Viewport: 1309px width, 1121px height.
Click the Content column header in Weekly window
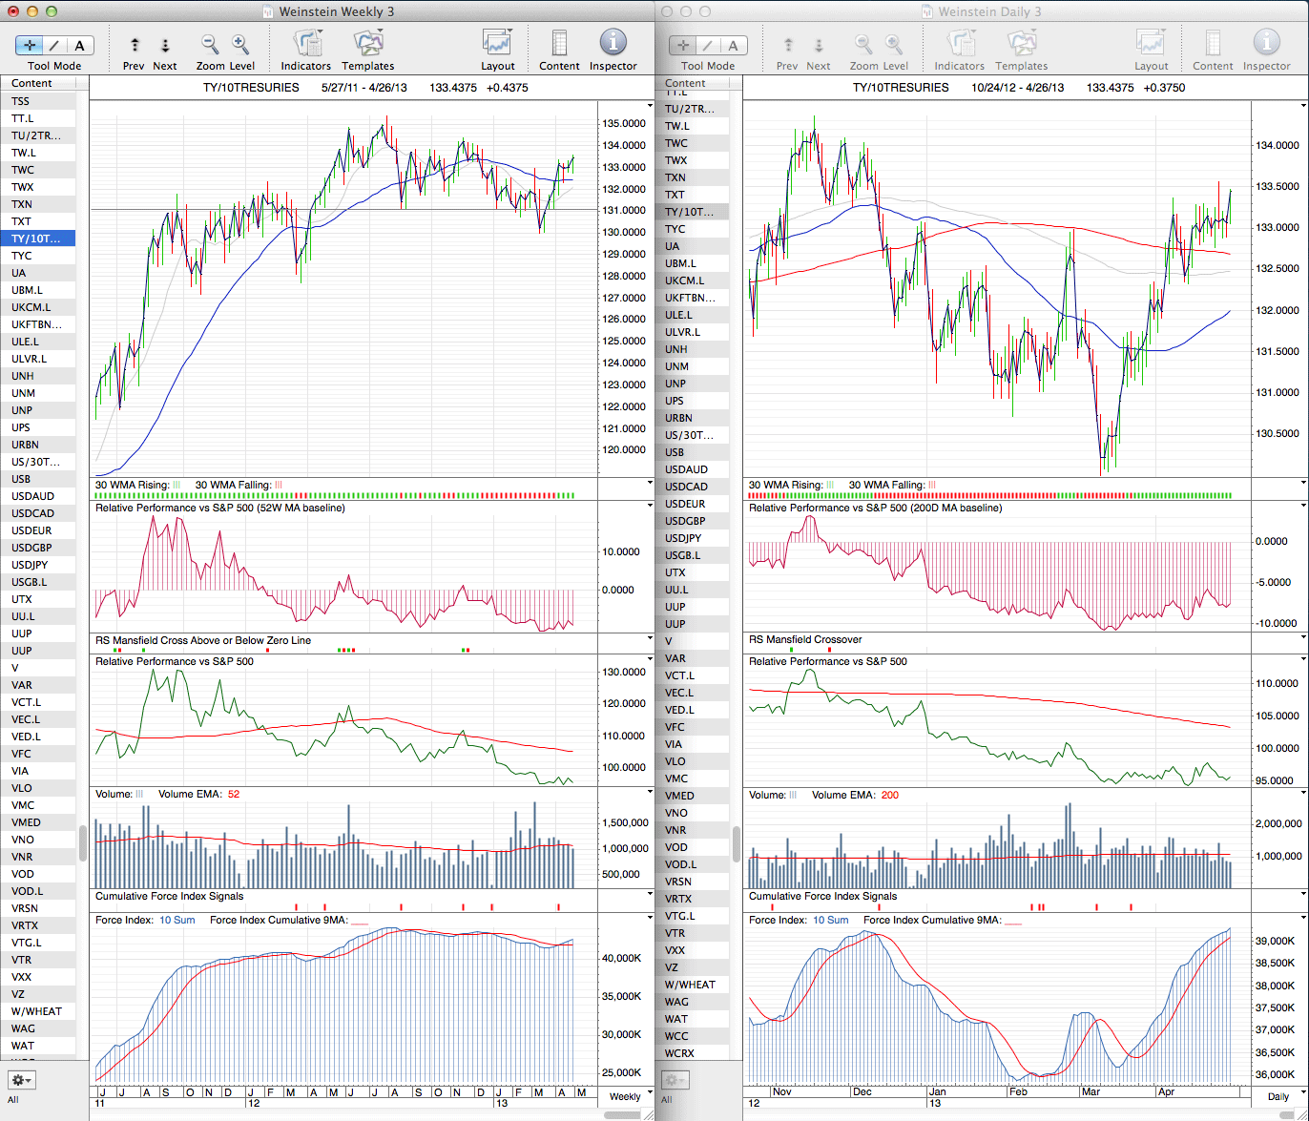coord(38,83)
